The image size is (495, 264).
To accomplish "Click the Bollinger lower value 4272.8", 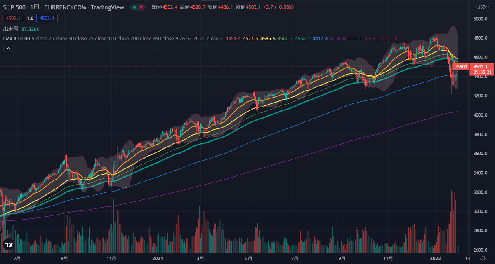I will coord(389,38).
